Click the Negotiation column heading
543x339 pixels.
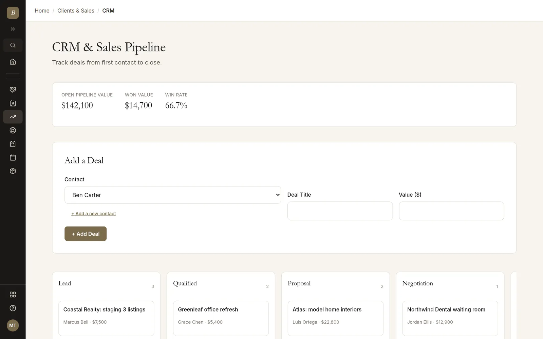[417, 283]
